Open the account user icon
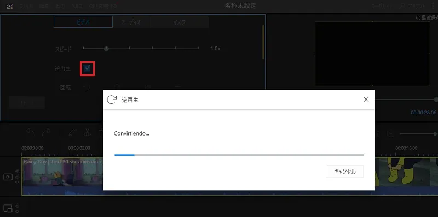This screenshot has width=438, height=217. point(402,6)
